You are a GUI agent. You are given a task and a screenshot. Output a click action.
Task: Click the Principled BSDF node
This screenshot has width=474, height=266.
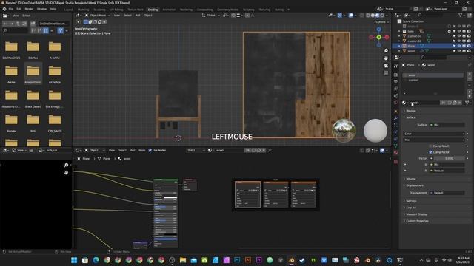coord(166,213)
